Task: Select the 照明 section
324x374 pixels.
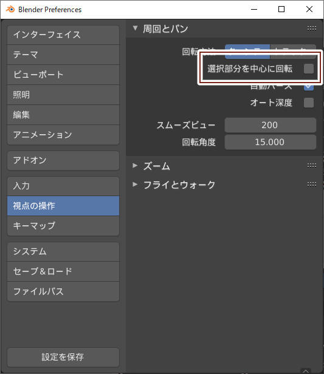Action: coord(63,95)
